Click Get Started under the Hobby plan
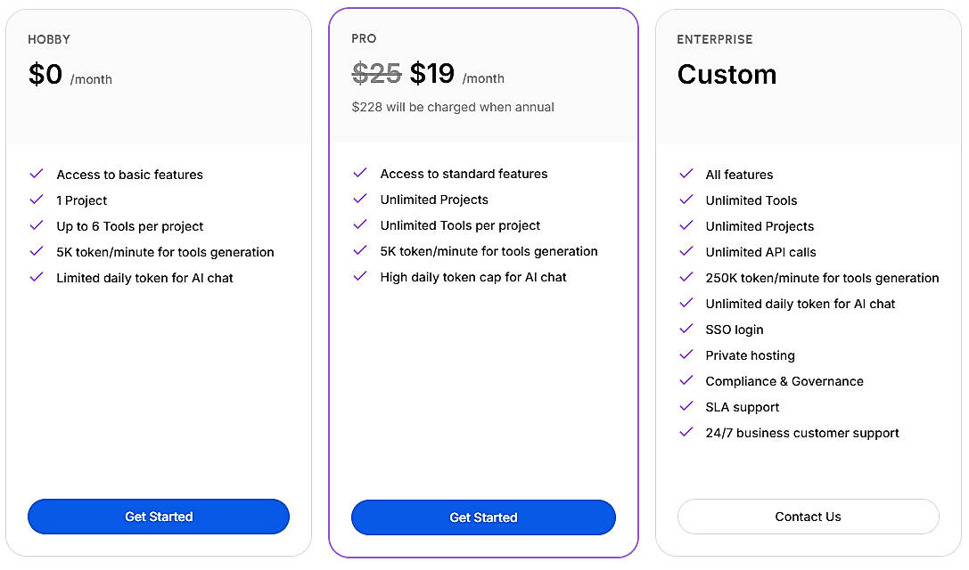969x570 pixels. click(x=159, y=517)
